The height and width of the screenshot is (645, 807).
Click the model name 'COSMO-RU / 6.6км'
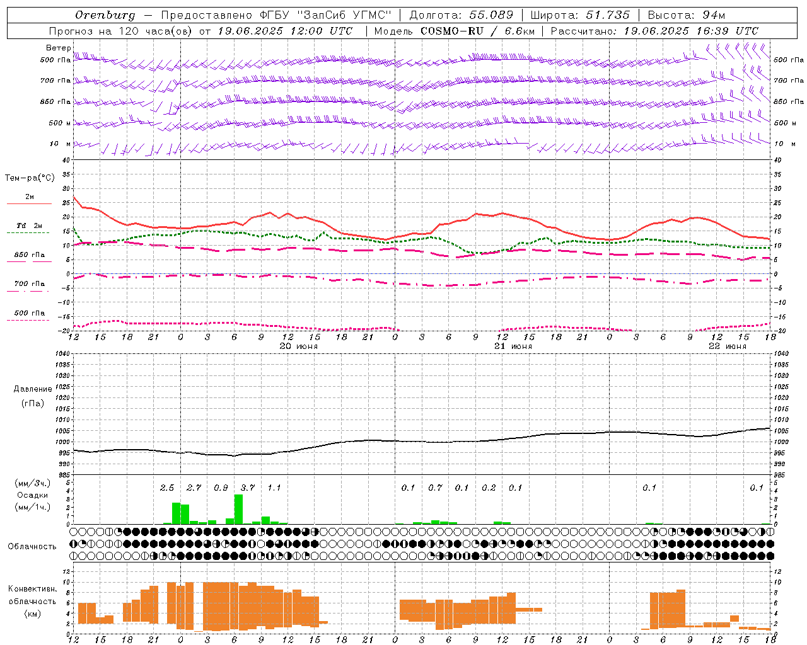tap(479, 31)
